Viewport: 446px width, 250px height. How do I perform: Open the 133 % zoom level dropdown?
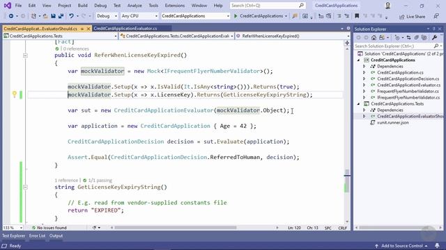[x=13, y=228]
